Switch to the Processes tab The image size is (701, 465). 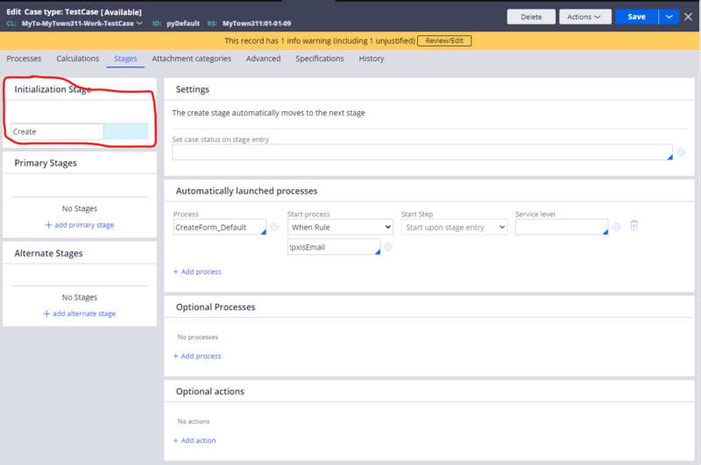(24, 59)
